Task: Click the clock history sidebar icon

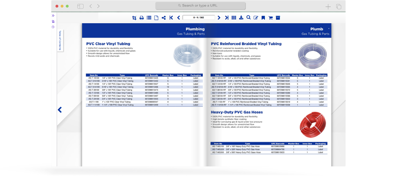Action: point(53,27)
